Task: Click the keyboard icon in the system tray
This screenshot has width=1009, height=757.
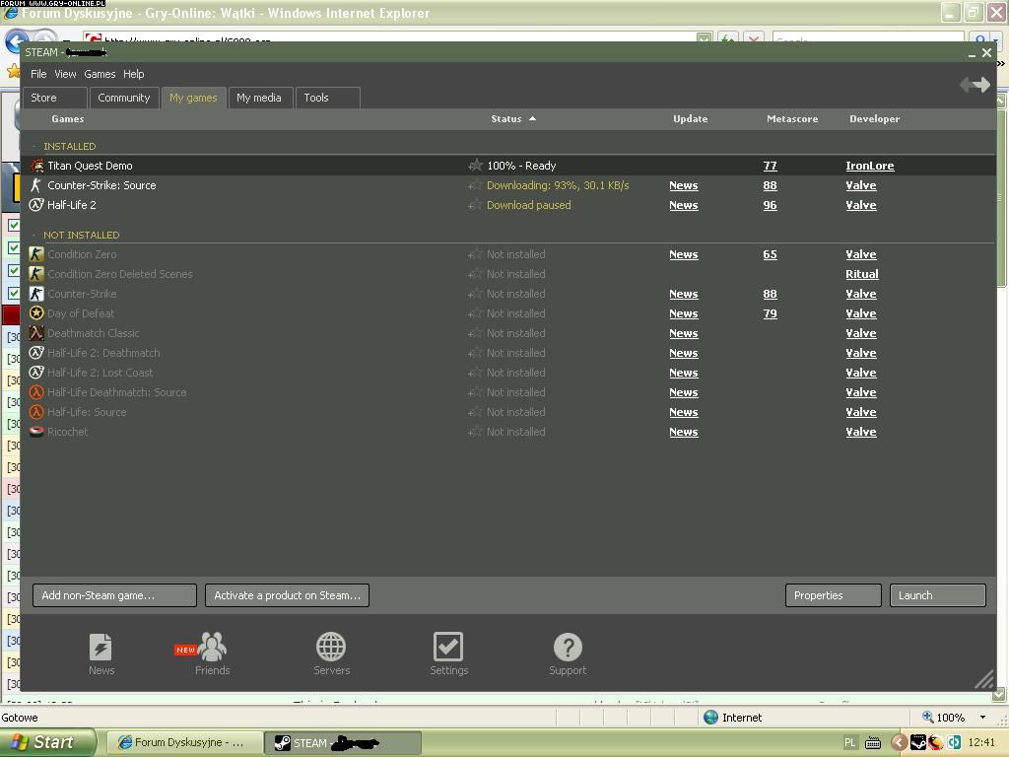Action: pyautogui.click(x=873, y=743)
